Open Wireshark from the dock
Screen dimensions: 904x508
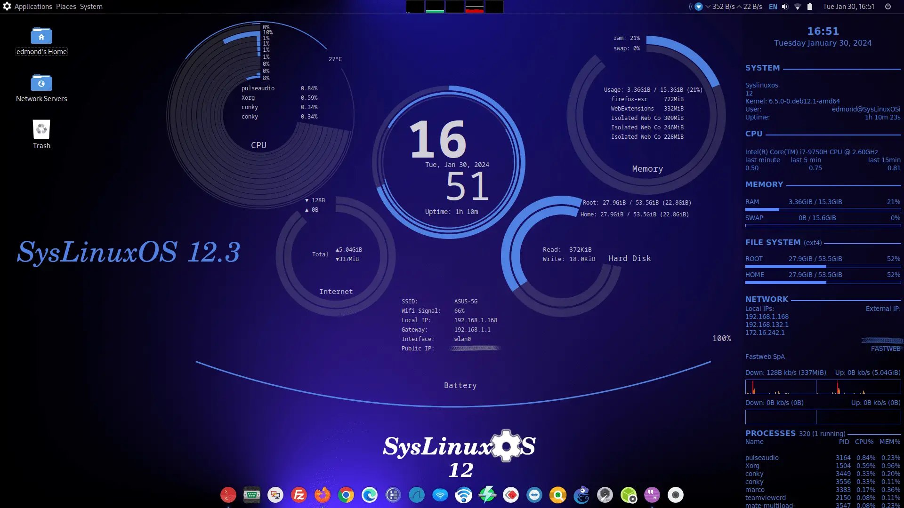pos(416,495)
